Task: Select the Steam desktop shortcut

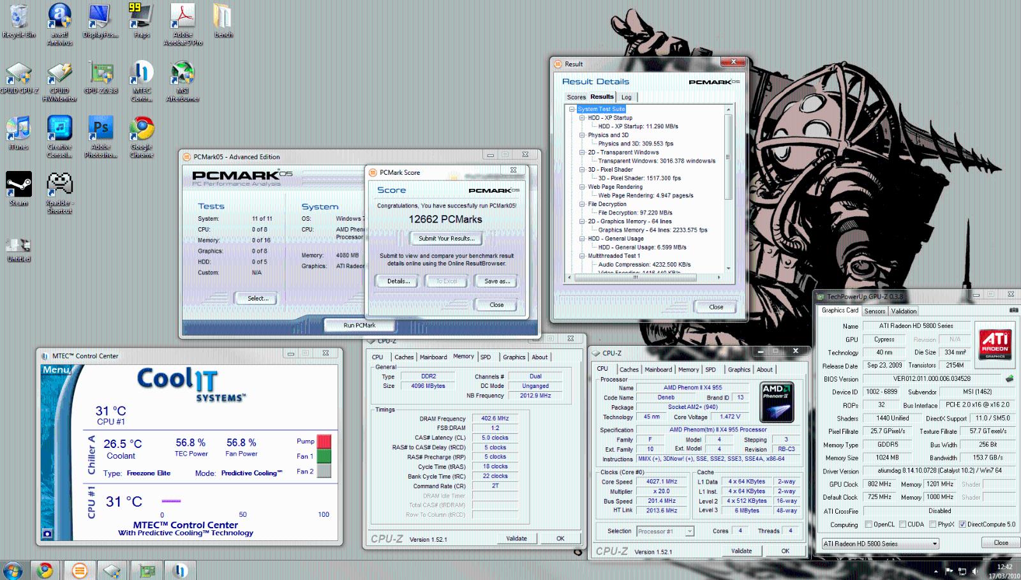Action: [x=19, y=189]
